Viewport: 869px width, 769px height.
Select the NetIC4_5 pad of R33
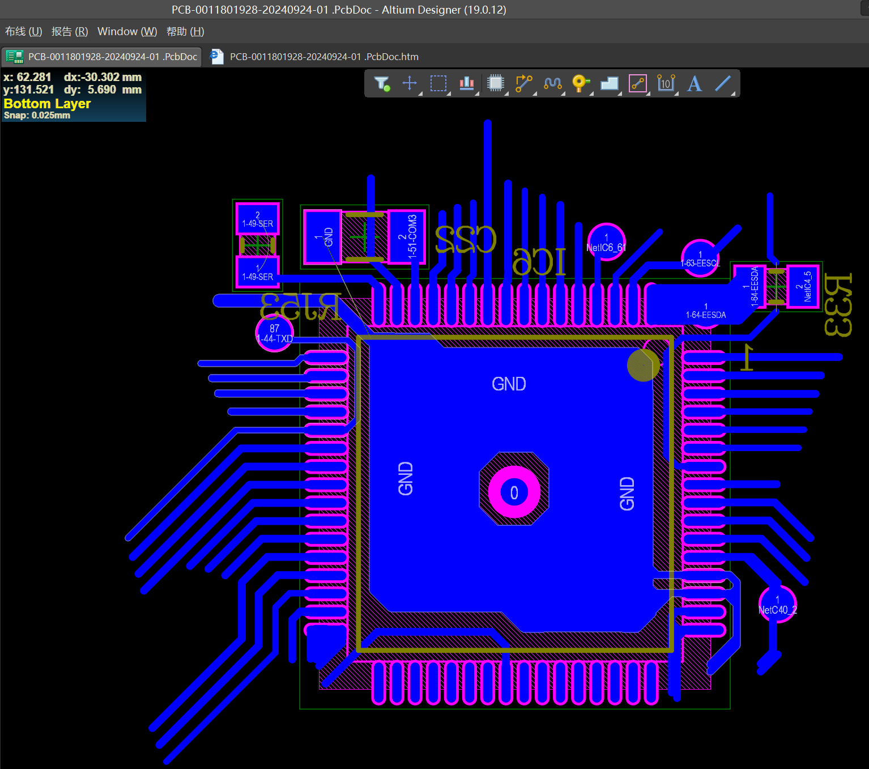[803, 287]
